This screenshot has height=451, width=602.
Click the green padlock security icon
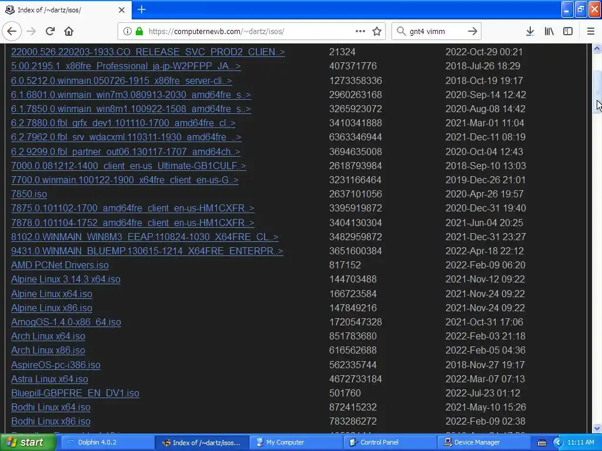[139, 31]
